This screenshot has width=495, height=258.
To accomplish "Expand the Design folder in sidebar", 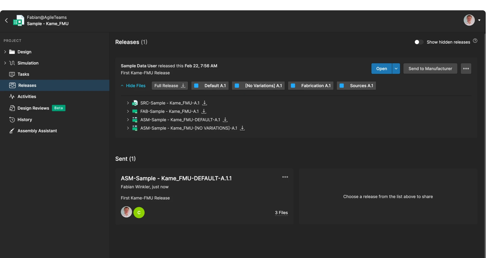I will click(x=5, y=52).
